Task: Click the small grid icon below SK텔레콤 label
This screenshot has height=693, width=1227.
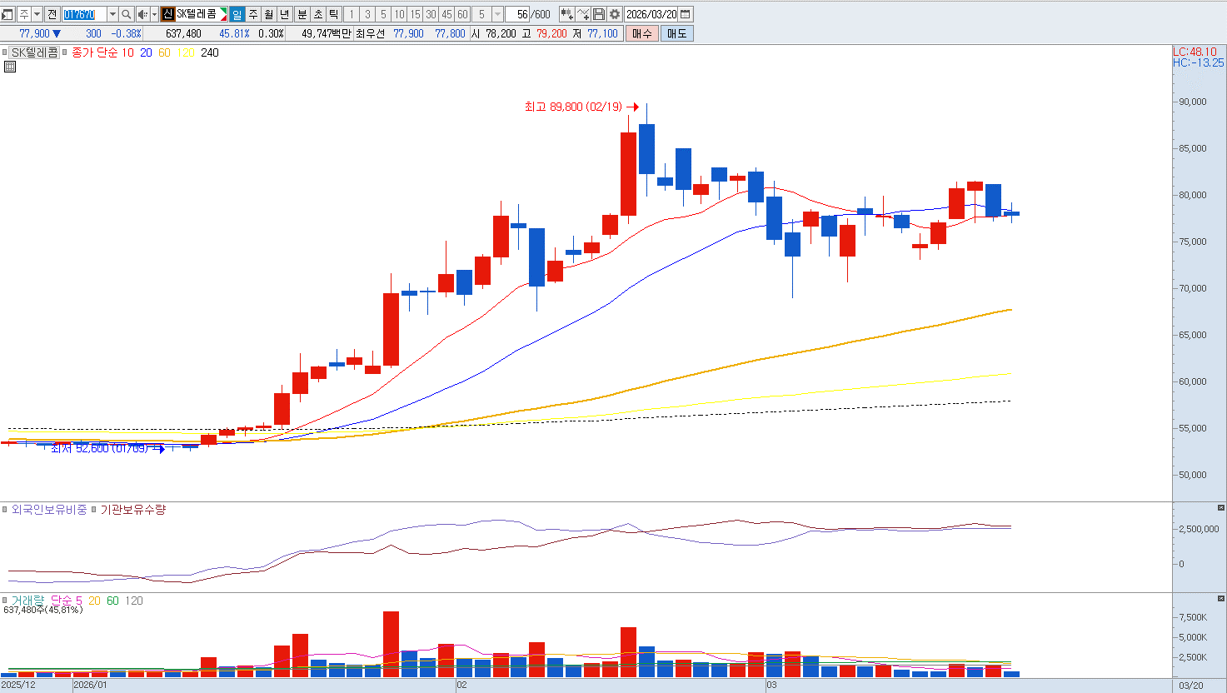Action: pyautogui.click(x=10, y=67)
